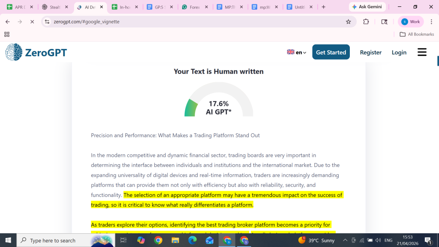The image size is (439, 247).
Task: Open the ZeroGPT hamburger menu
Action: pyautogui.click(x=422, y=52)
